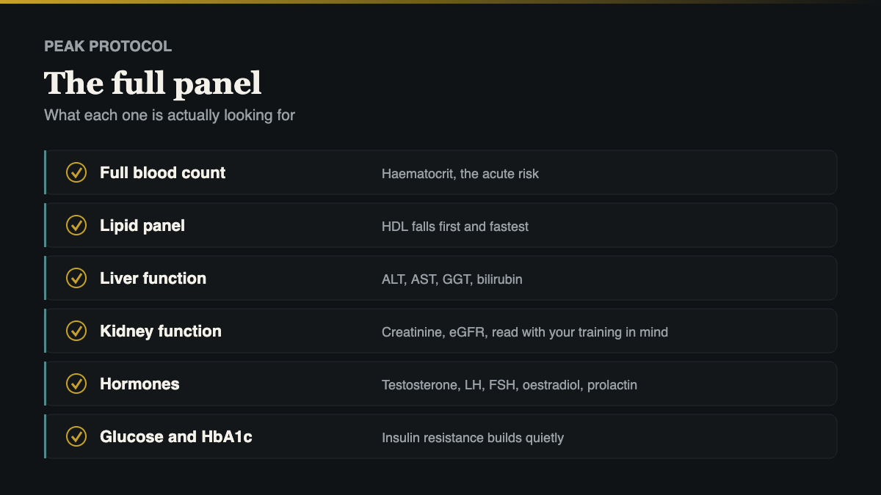The height and width of the screenshot is (495, 881).
Task: Click the 'ALT, AST, GGT, bilirubin' description
Action: [452, 279]
